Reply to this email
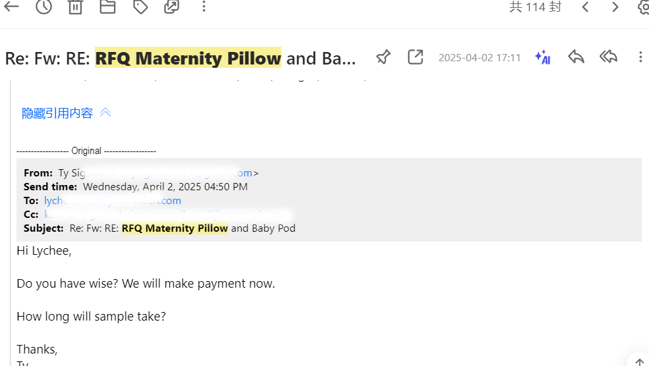Screen dimensions: 649x366 point(576,57)
